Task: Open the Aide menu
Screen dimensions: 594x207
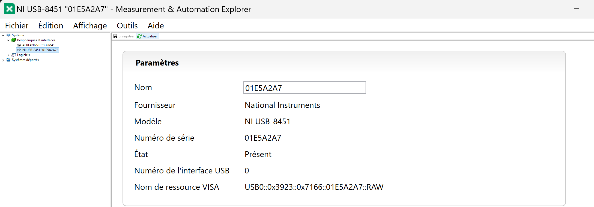Action: 156,25
